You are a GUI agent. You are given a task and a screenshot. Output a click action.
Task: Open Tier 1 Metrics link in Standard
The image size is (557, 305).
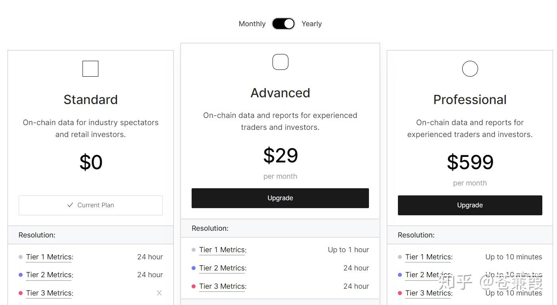50,257
